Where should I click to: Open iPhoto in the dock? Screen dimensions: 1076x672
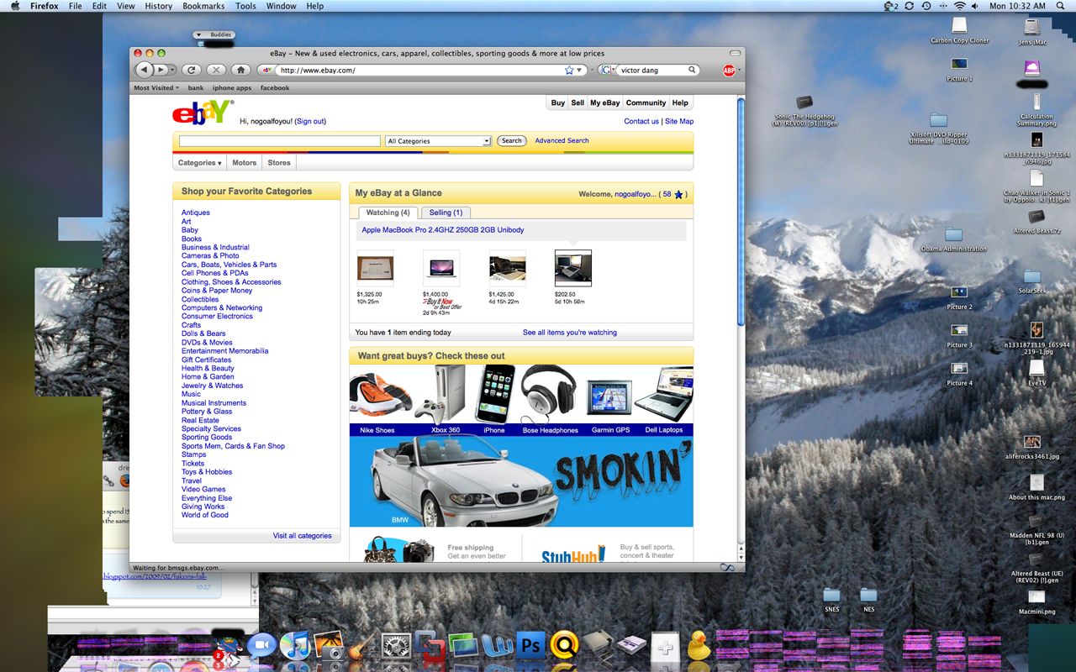pyautogui.click(x=330, y=645)
